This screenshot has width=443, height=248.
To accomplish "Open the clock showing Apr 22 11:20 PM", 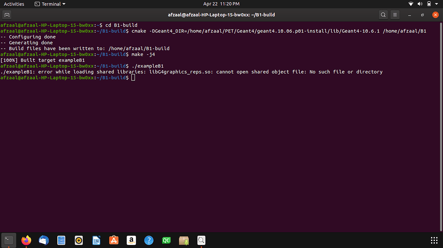I will [x=221, y=4].
